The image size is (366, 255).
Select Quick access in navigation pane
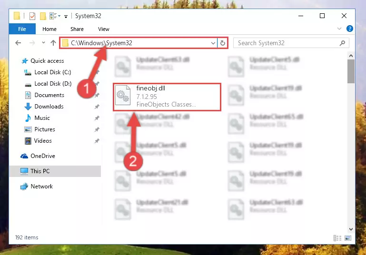tap(47, 61)
